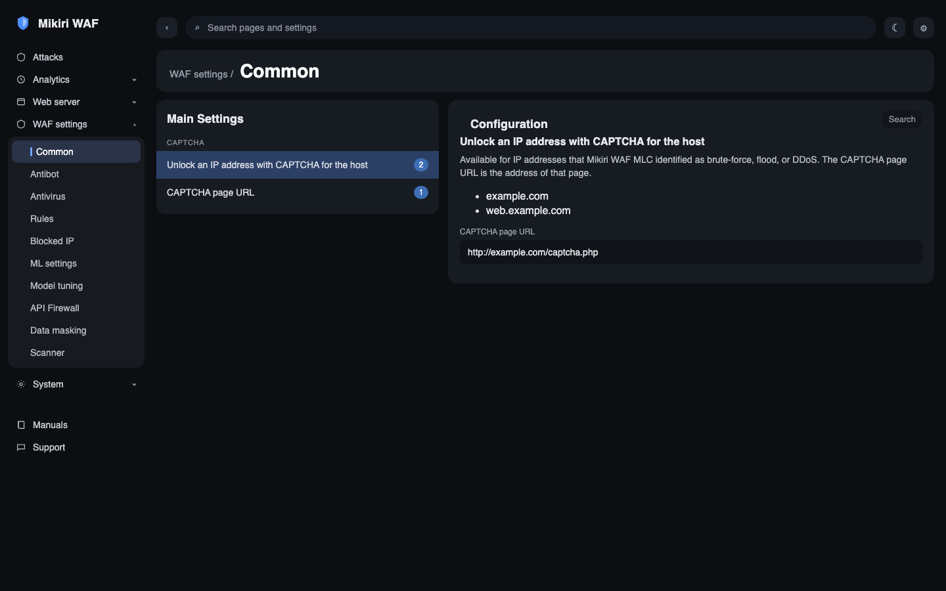
Task: Open the Attacks page
Action: [76, 57]
